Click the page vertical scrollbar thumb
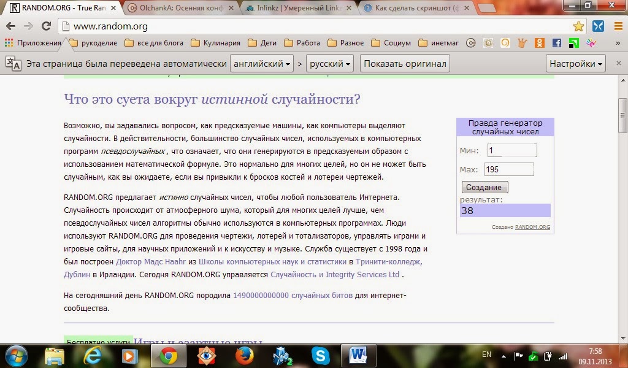This screenshot has width=628, height=368. point(623,115)
